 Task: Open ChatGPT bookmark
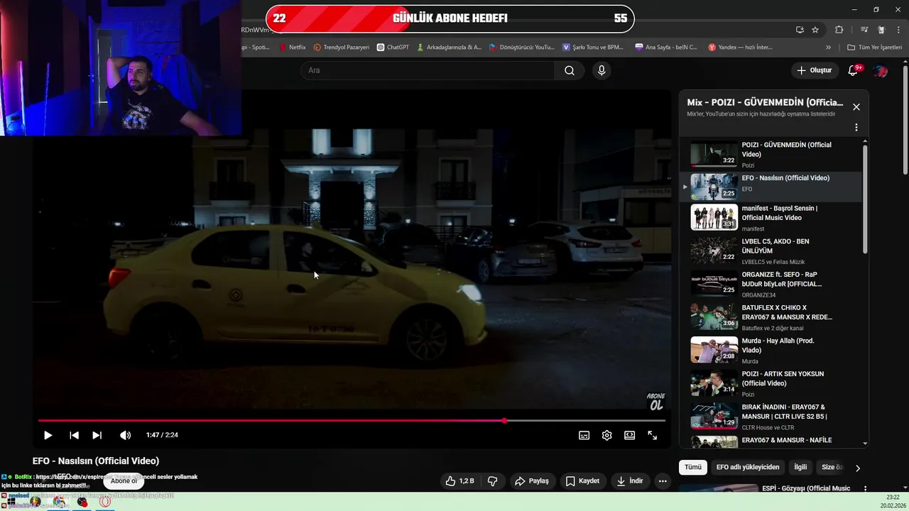tap(393, 48)
